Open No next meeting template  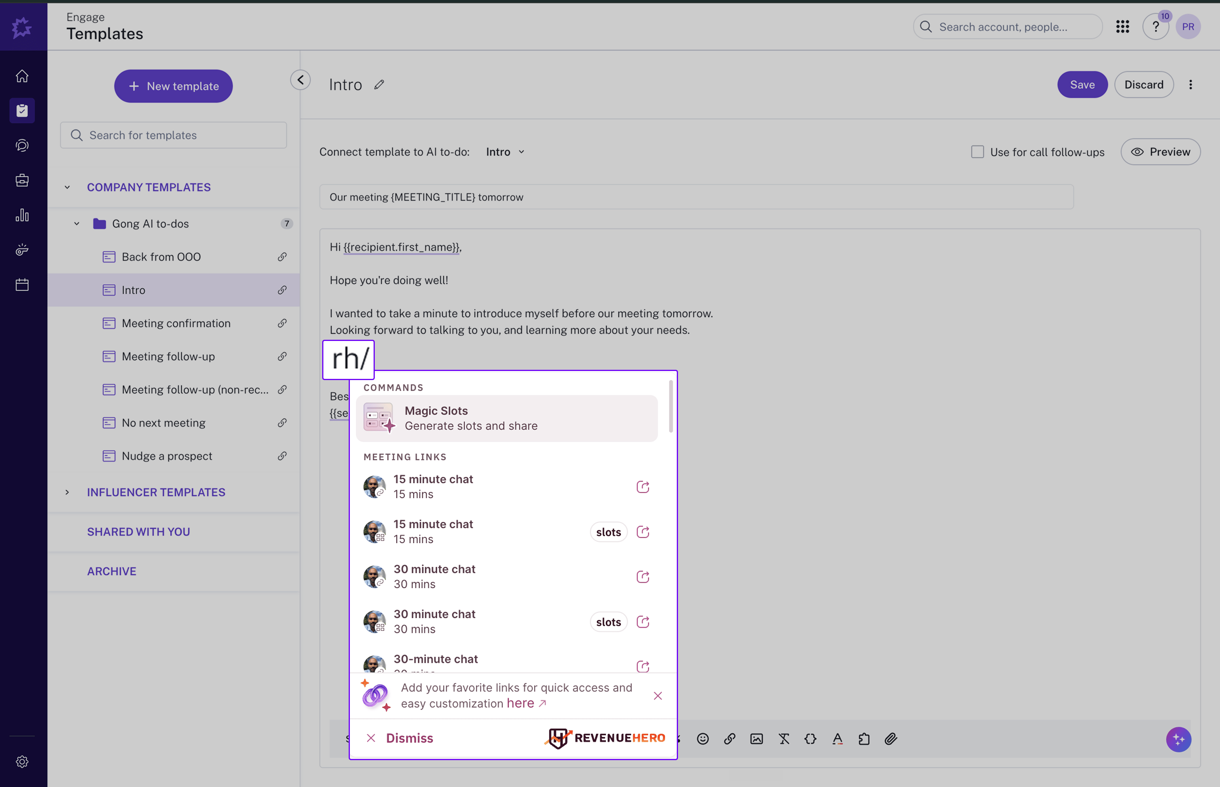[x=174, y=423]
